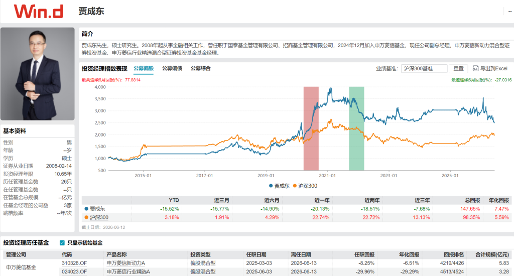514x276 pixels.
Task: Click the 任职日期 column header
Action: point(256,254)
